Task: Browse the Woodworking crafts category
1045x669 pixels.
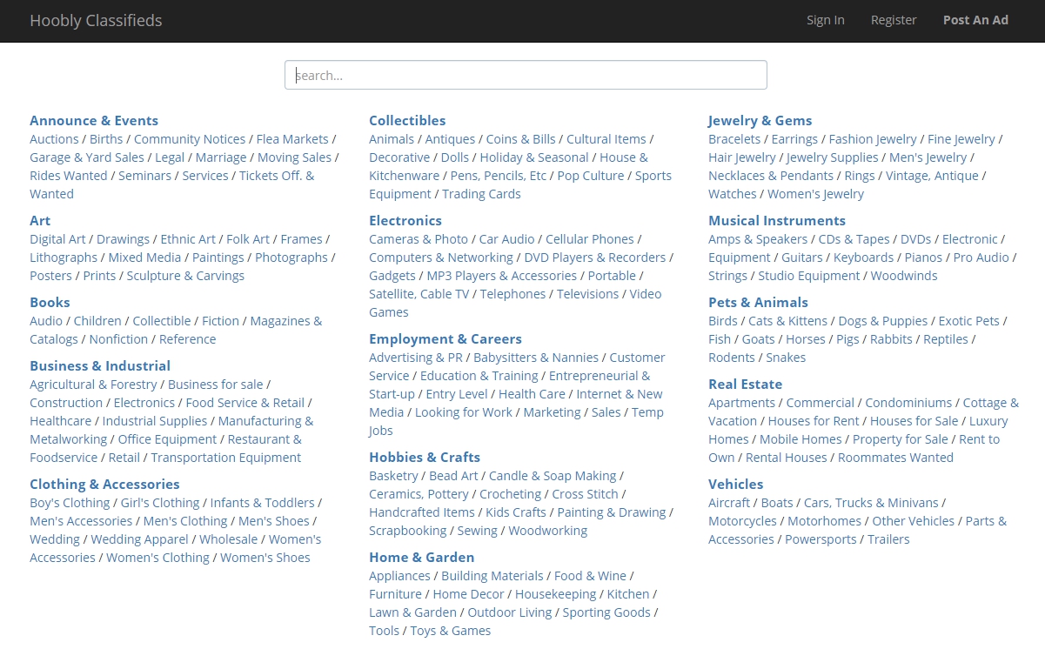Action: [x=547, y=531]
